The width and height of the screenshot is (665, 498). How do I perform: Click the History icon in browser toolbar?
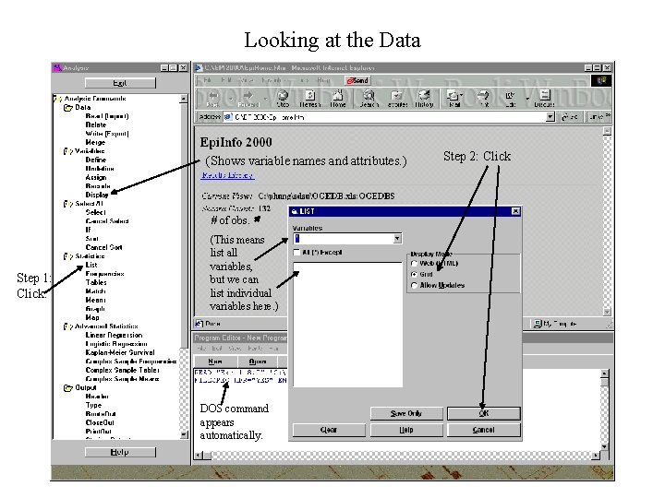pyautogui.click(x=424, y=99)
